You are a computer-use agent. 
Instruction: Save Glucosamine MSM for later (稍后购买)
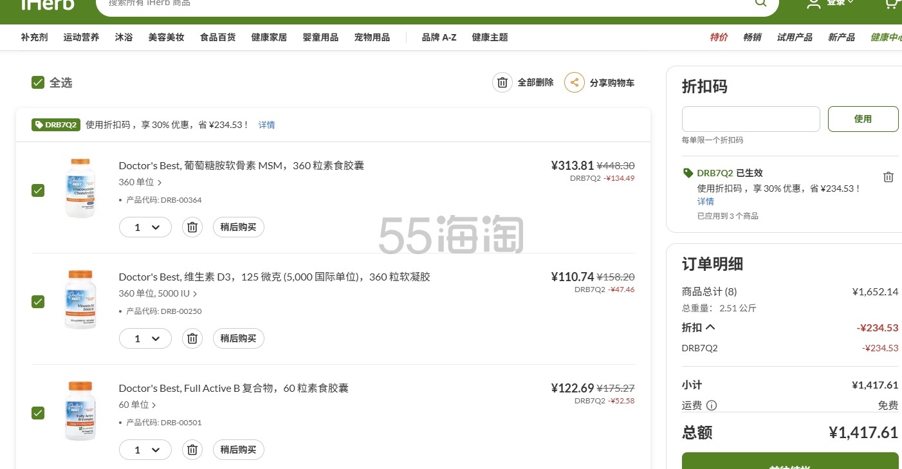pyautogui.click(x=238, y=227)
